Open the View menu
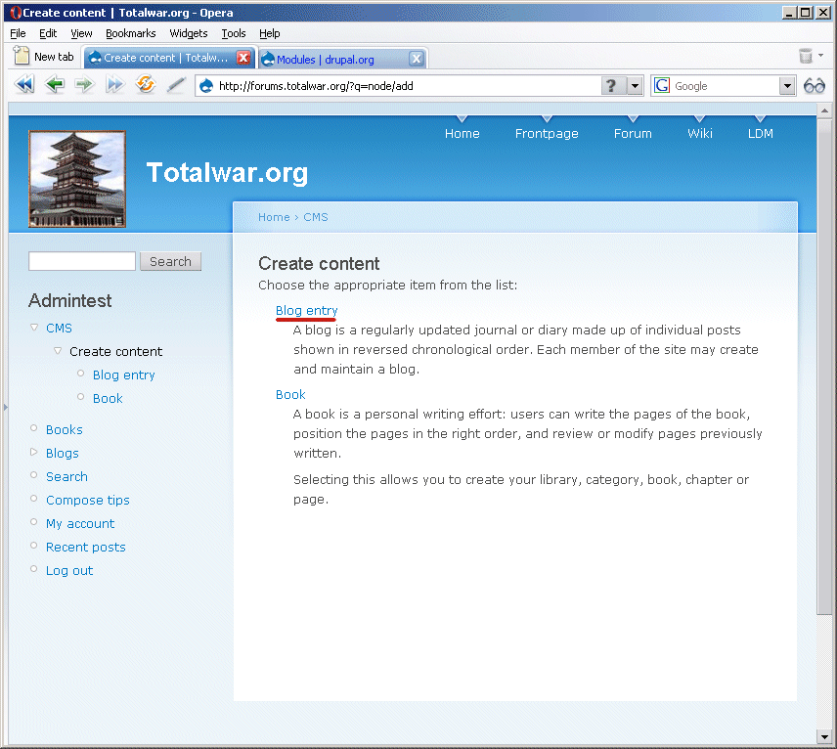The image size is (837, 749). (x=81, y=33)
